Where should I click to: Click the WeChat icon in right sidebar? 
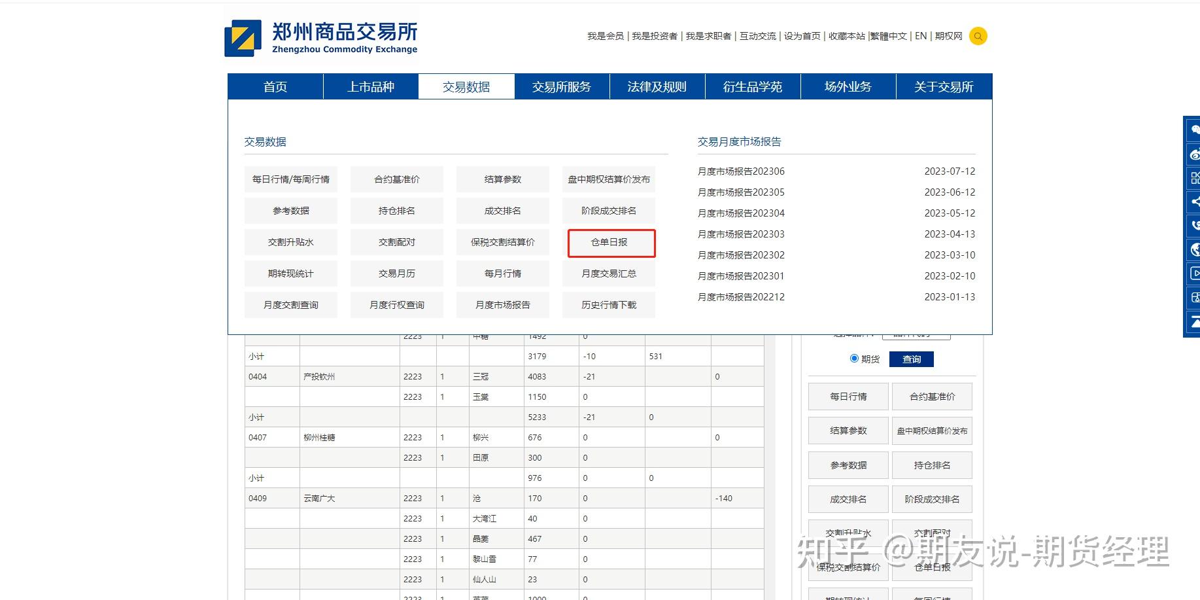(1193, 129)
